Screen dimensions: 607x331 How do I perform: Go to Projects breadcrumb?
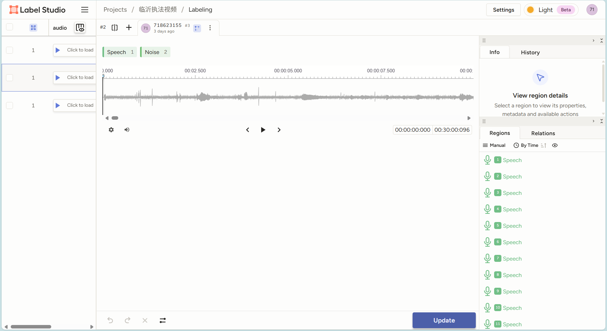coord(115,10)
